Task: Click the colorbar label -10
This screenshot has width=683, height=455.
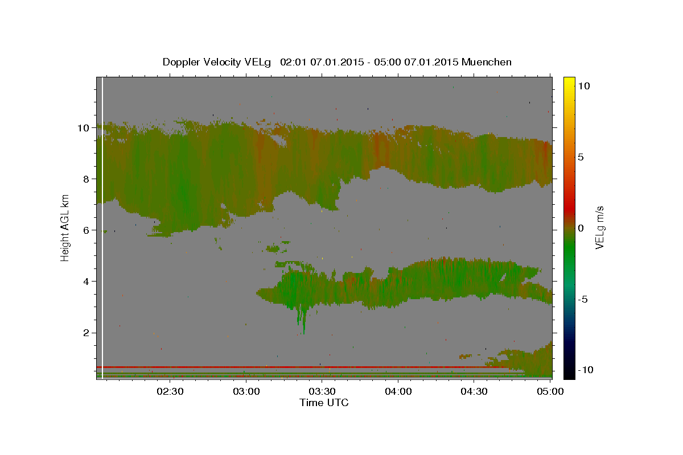Action: (x=586, y=370)
